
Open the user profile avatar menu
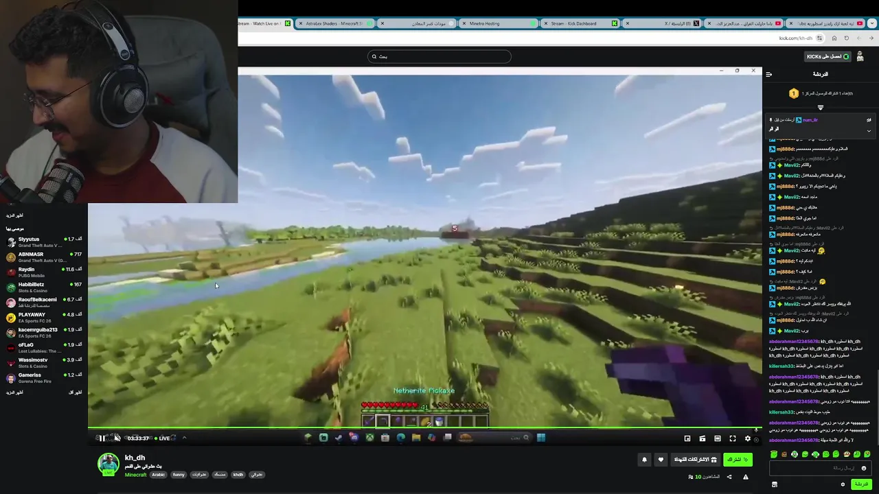click(860, 56)
